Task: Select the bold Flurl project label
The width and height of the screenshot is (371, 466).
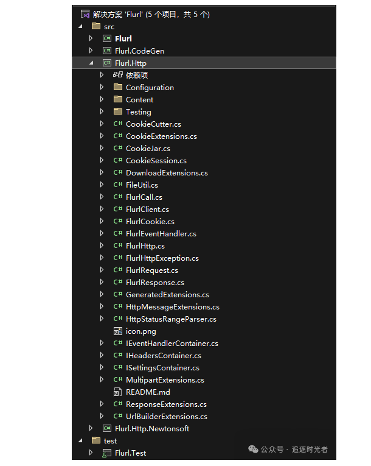Action: pyautogui.click(x=123, y=38)
